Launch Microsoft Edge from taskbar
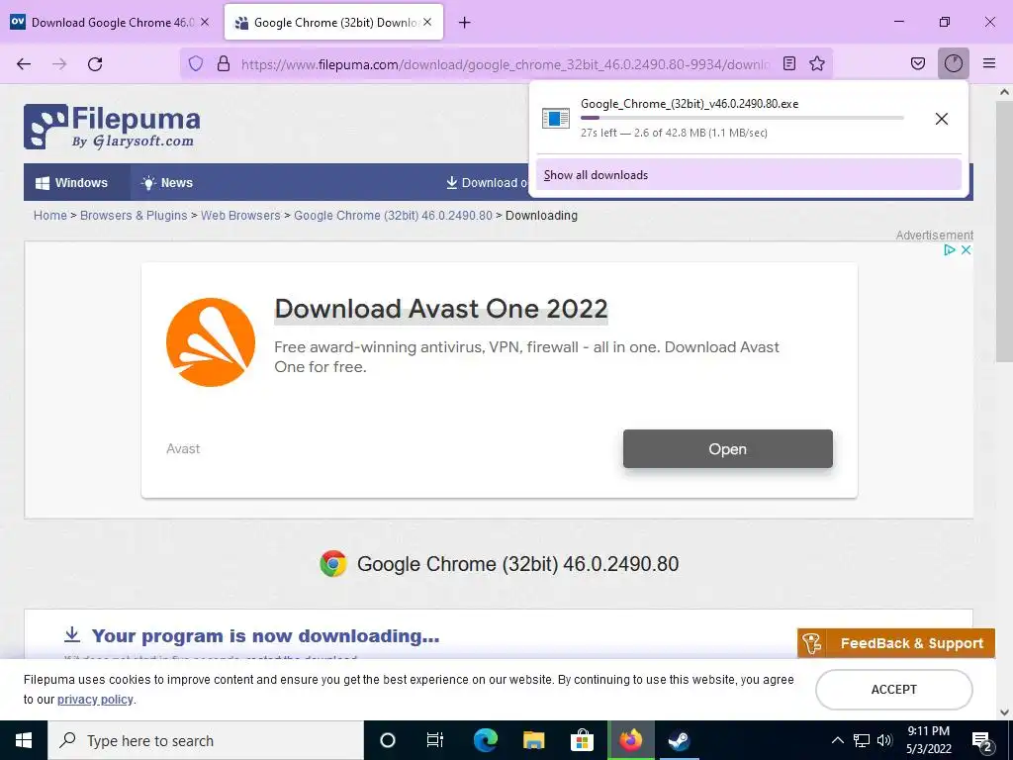 point(485,740)
